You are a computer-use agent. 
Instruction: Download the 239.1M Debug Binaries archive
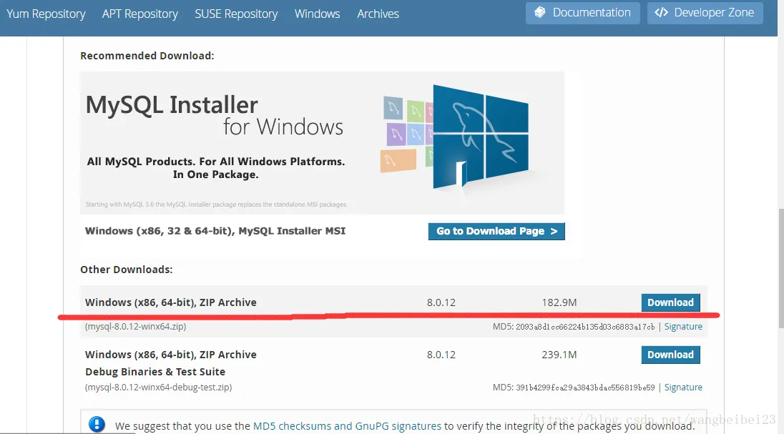tap(670, 355)
